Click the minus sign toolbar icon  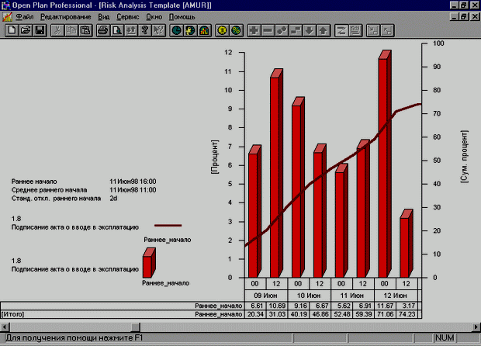point(268,30)
